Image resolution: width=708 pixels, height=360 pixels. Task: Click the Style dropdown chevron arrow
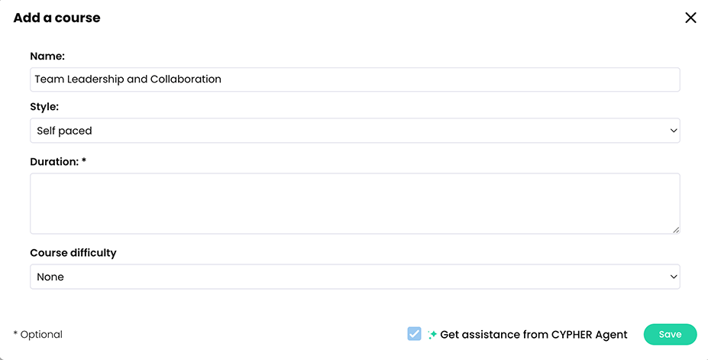pos(674,131)
